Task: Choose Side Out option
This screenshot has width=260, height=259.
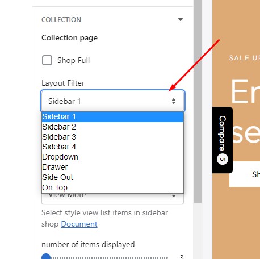Action: click(x=112, y=177)
